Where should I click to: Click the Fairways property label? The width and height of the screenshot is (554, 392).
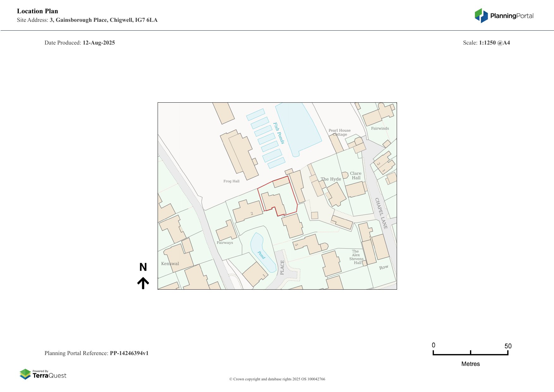225,243
